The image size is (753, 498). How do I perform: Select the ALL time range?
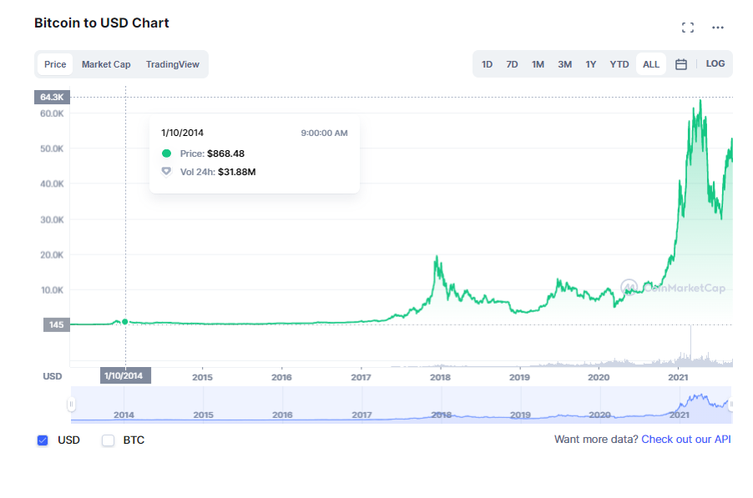click(650, 64)
